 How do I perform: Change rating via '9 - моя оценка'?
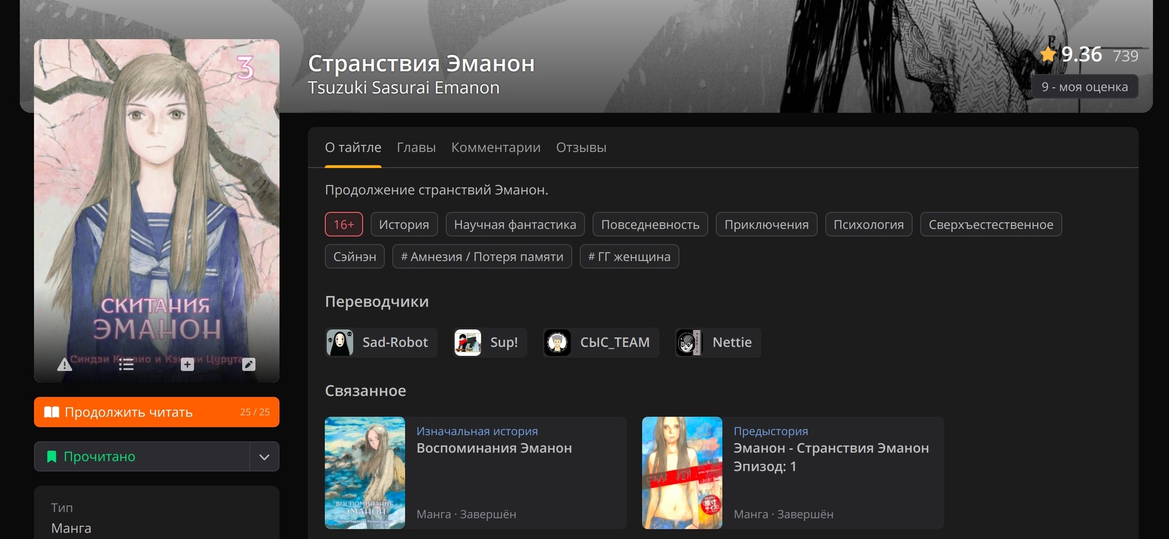[1084, 87]
